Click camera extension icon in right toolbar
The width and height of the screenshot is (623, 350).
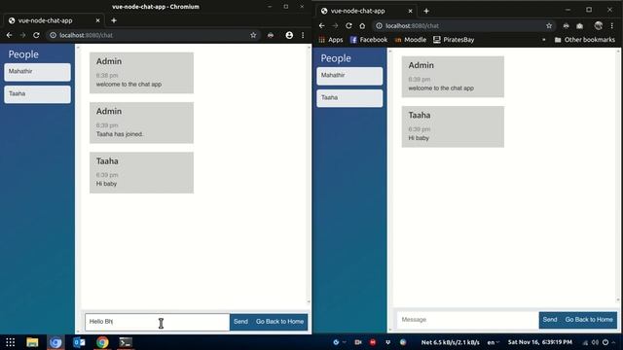tap(580, 26)
